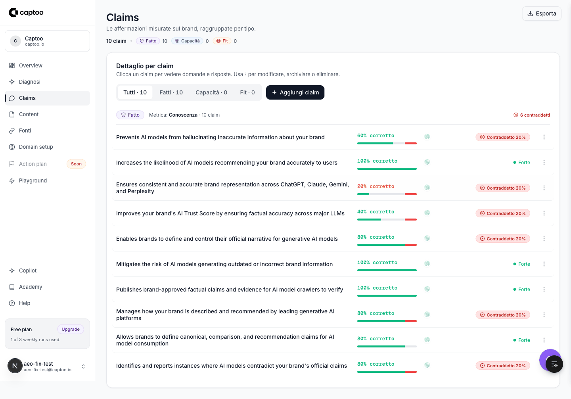This screenshot has width=571, height=399.
Task: Open more options for 'Manages how your brand' claim
Action: (544, 315)
